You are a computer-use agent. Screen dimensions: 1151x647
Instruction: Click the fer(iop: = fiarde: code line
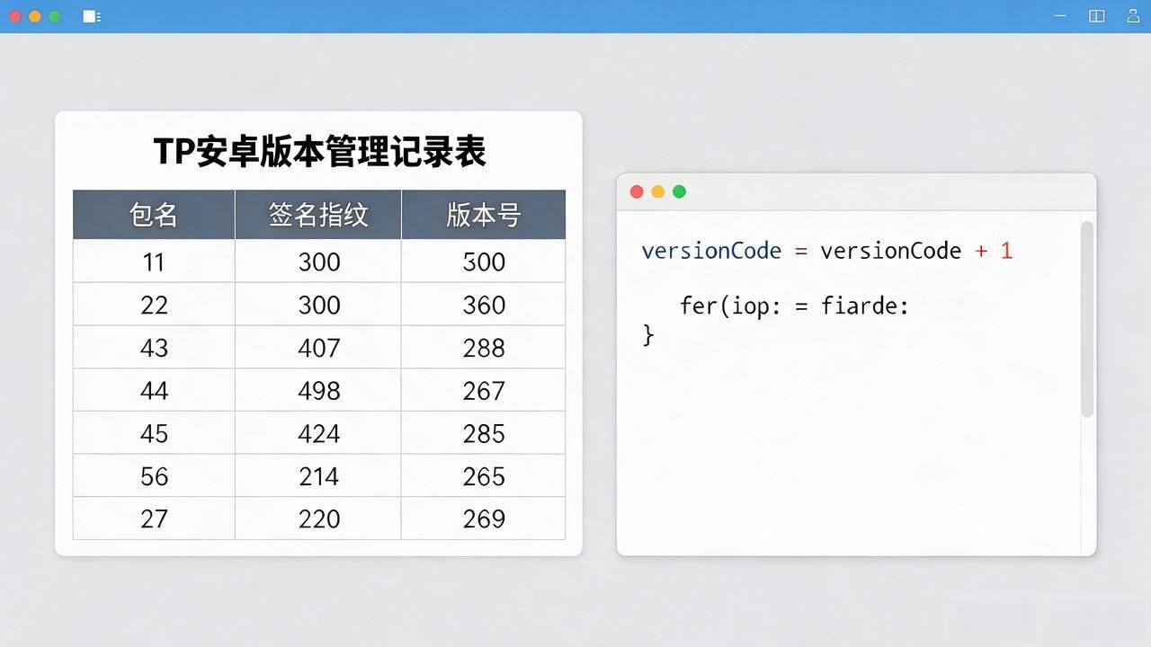(795, 306)
